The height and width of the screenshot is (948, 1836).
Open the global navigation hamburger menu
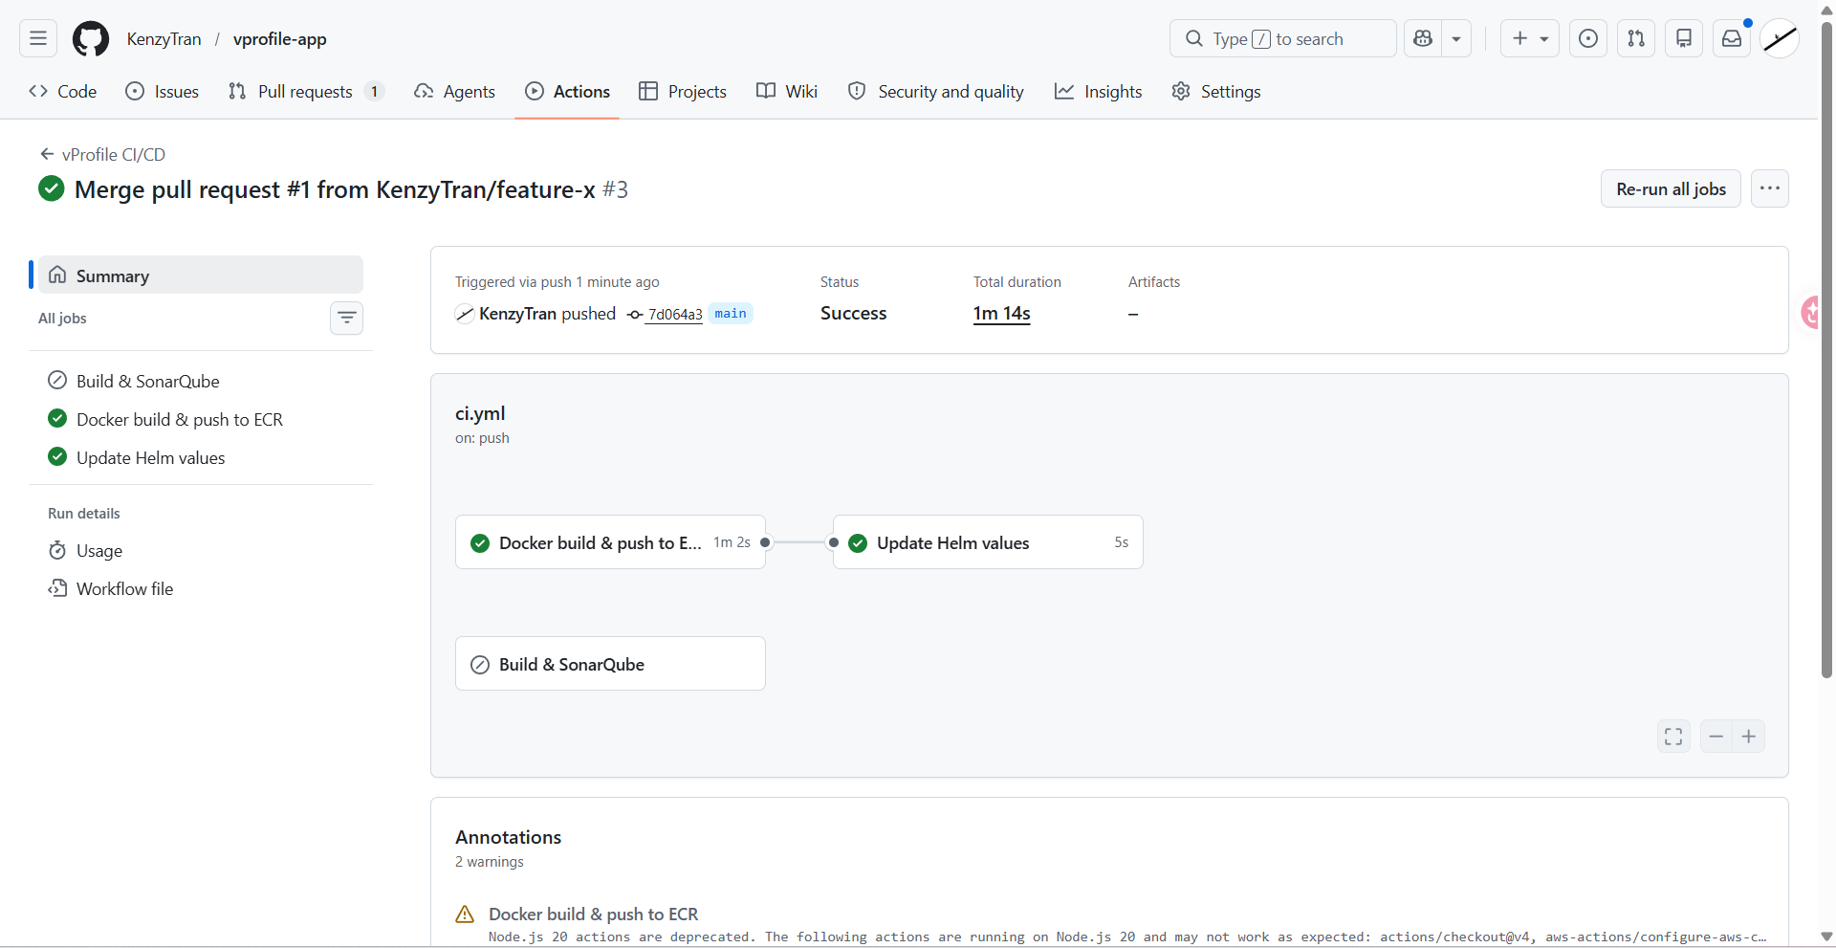coord(38,38)
